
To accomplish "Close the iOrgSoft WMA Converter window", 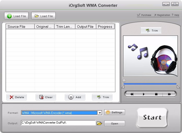I will pos(175,4).
